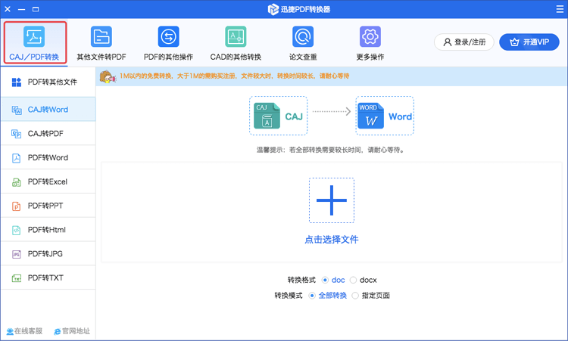Click the orange notice text about 1M免费转换

tap(234, 76)
